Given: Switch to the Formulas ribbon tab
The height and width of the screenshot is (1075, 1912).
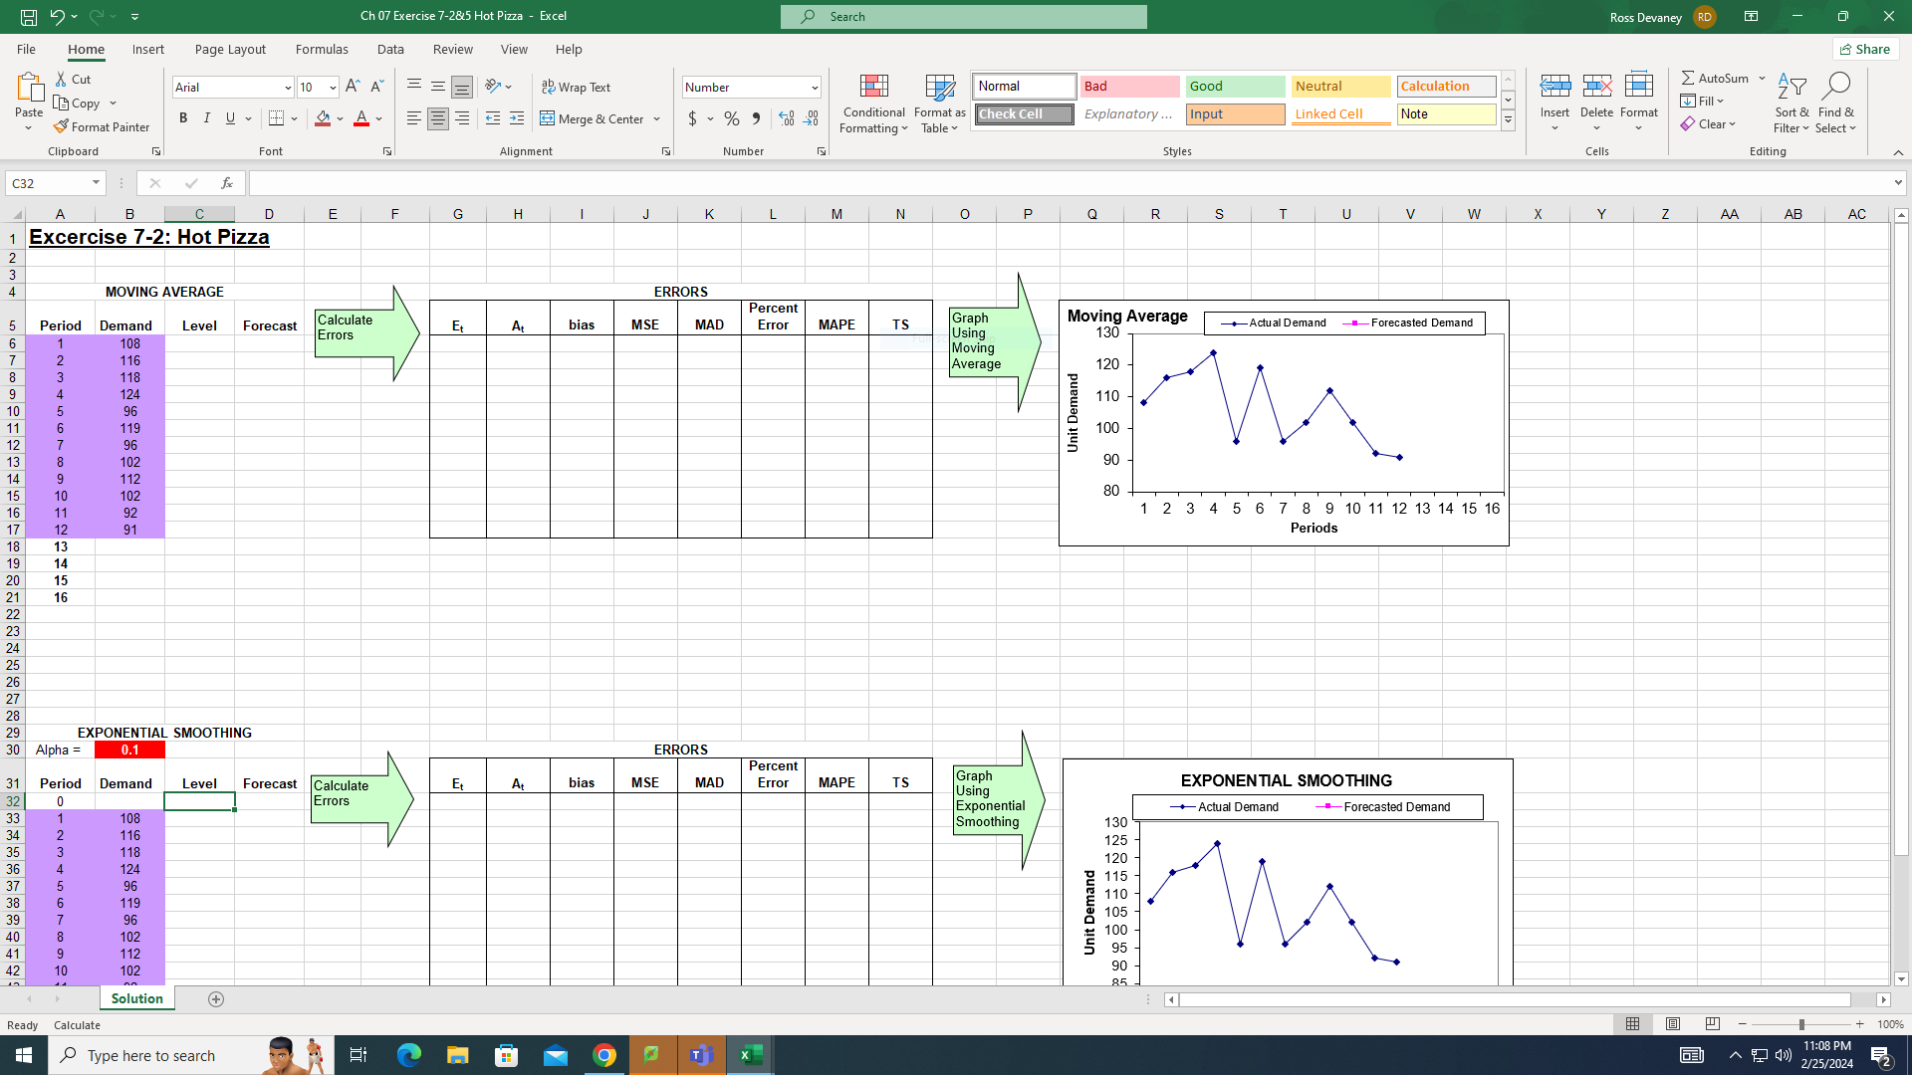Looking at the screenshot, I should point(322,49).
